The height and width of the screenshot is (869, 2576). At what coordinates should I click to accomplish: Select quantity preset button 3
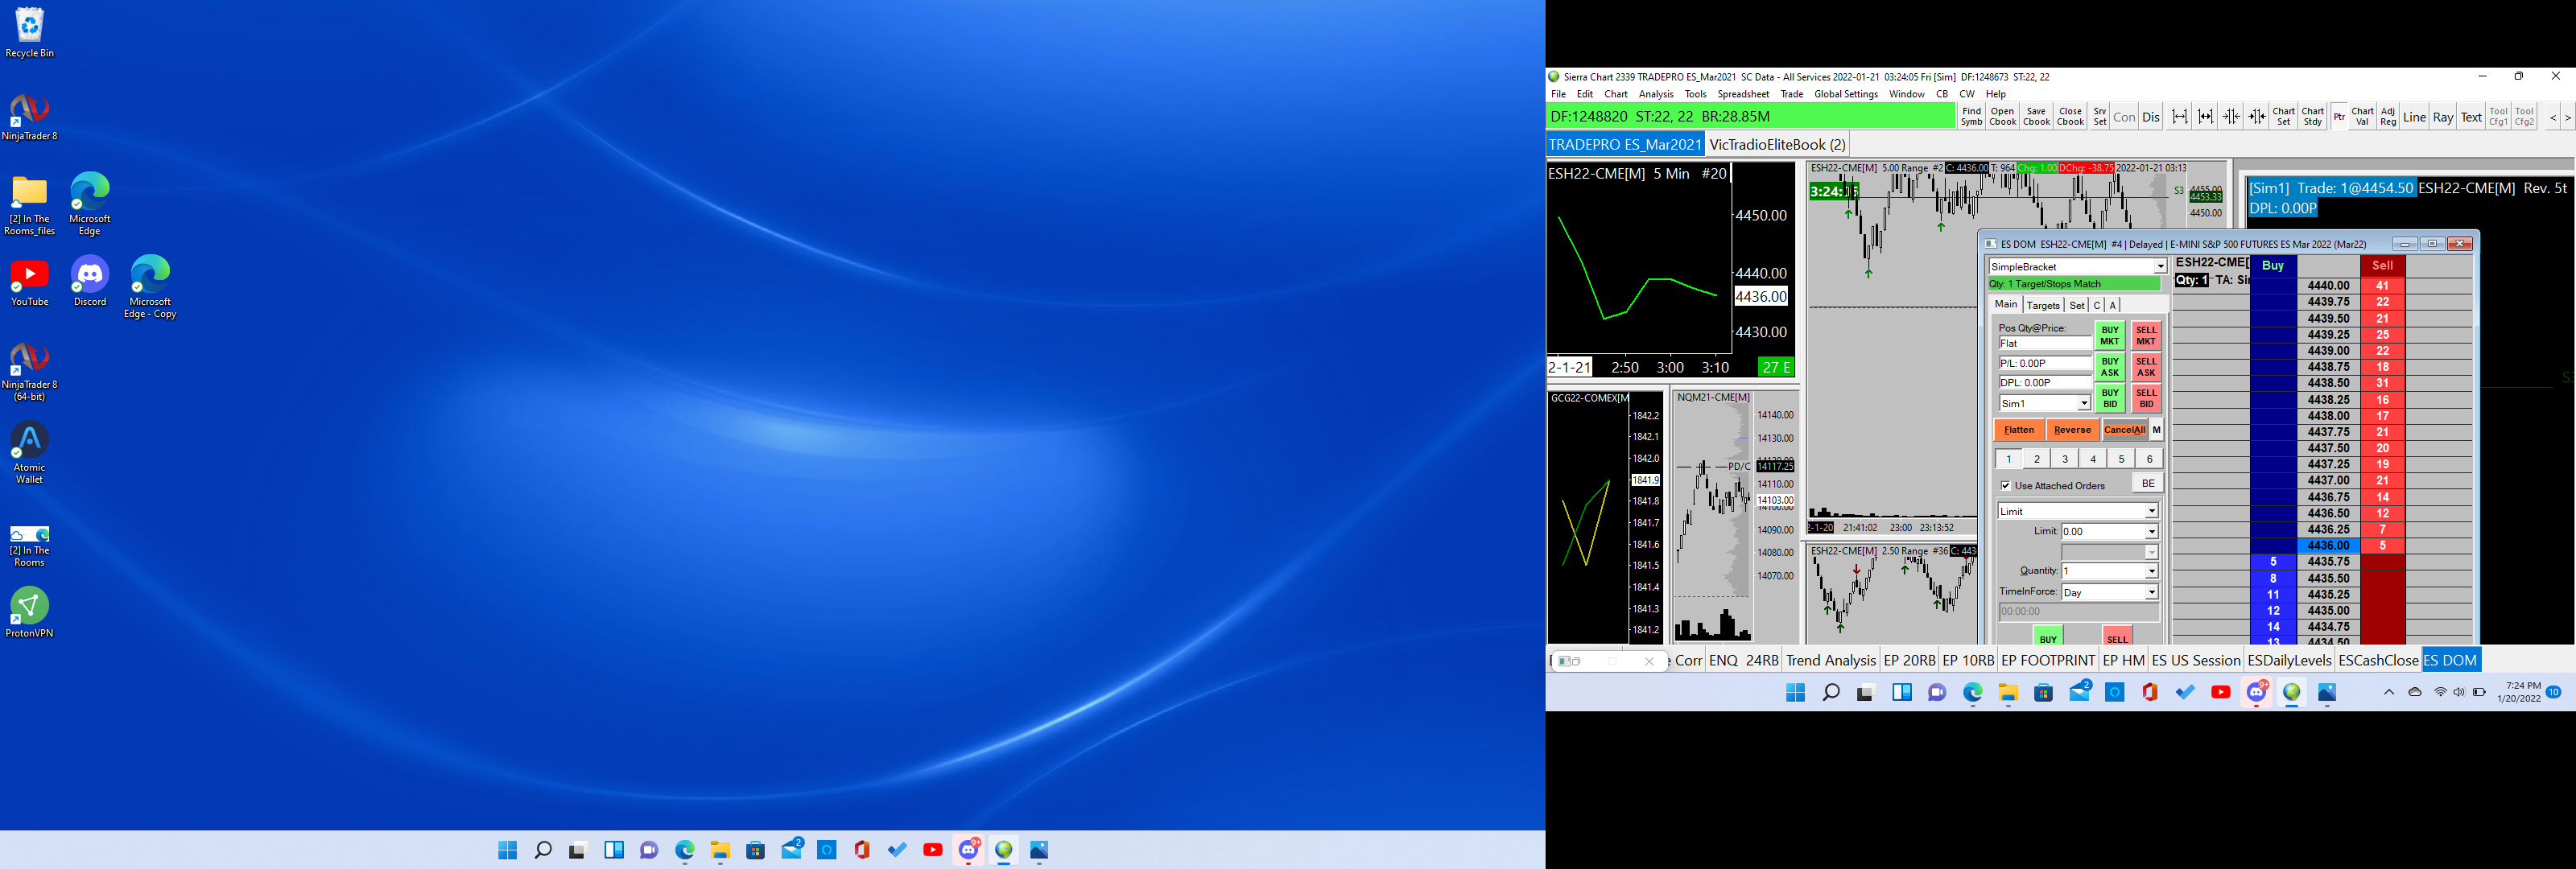point(2065,459)
